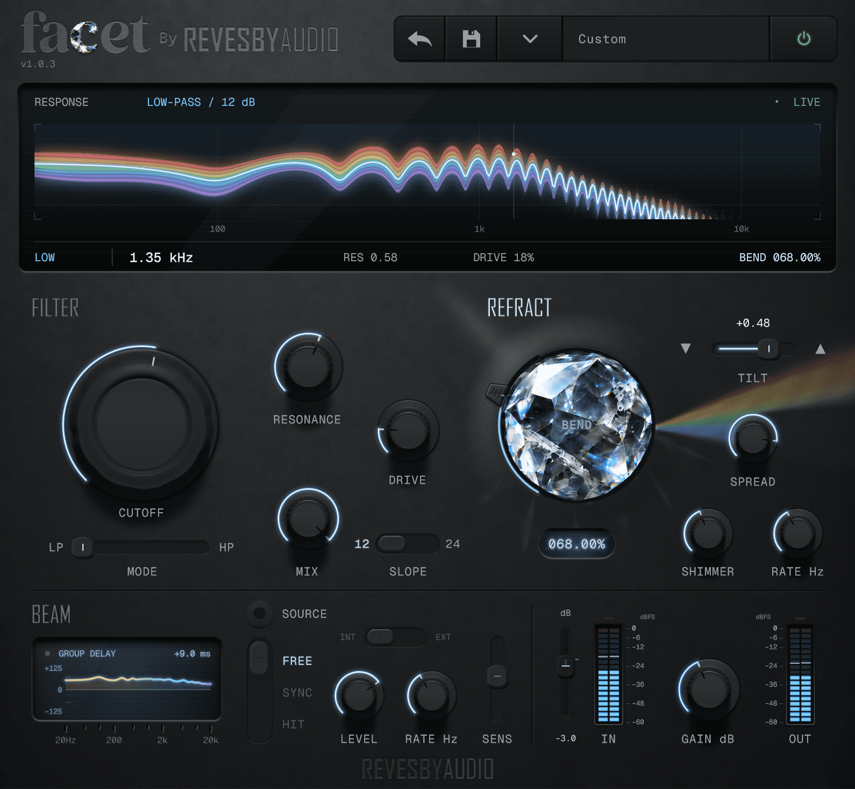Select HIT beam mode
The width and height of the screenshot is (855, 789).
coord(293,725)
